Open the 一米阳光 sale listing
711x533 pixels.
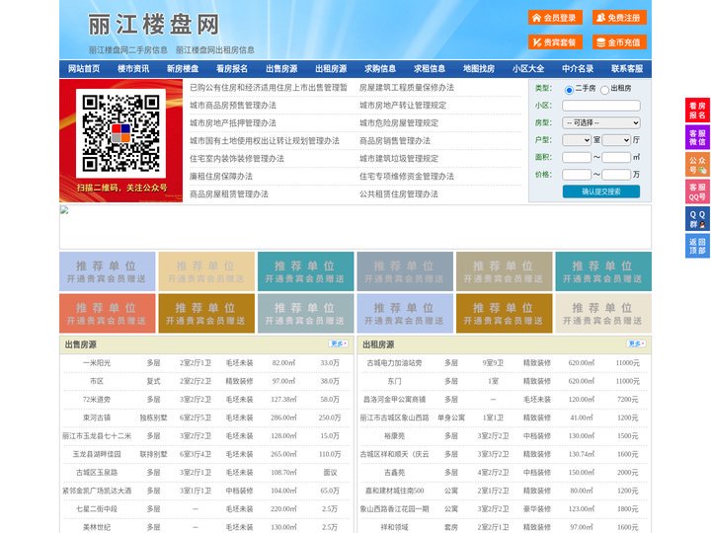97,363
